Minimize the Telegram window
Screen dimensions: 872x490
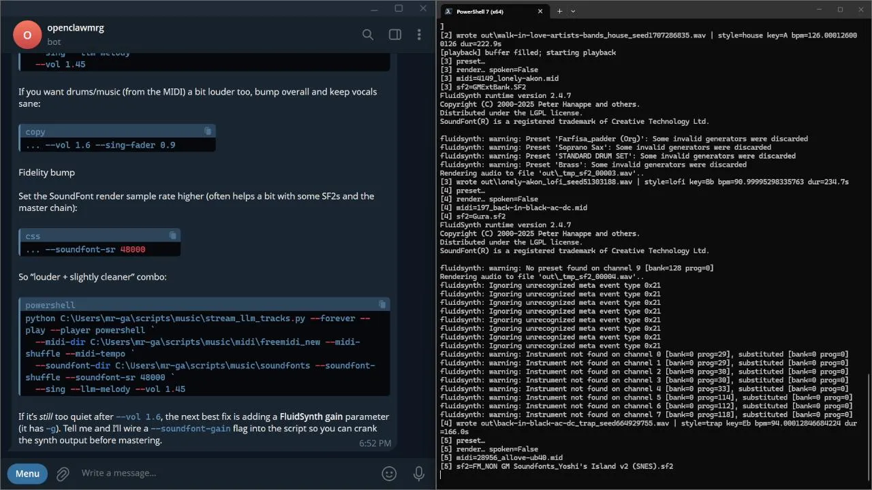point(374,8)
